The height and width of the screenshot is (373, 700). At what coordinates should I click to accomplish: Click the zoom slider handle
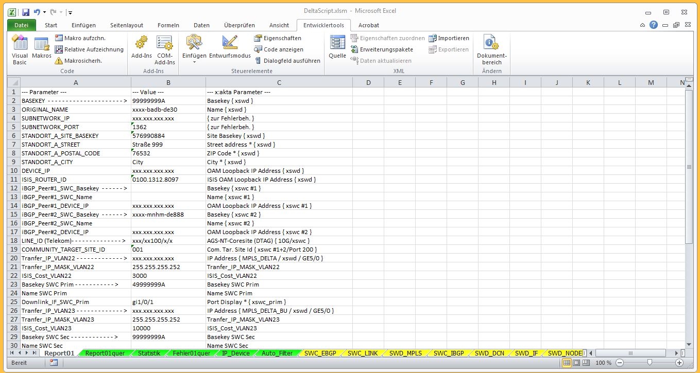(650, 363)
